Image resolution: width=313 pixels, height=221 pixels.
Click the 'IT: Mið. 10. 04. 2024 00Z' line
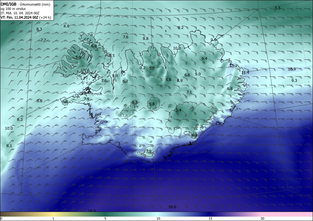(20, 13)
